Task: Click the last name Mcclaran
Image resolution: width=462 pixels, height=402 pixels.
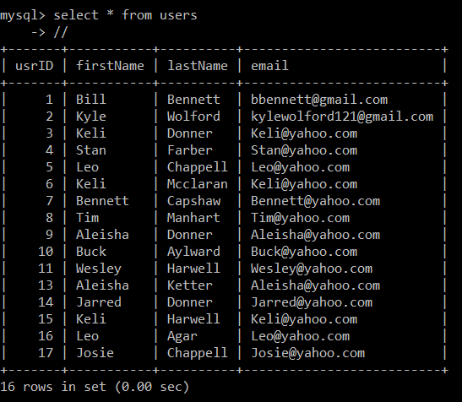Action: coord(198,184)
